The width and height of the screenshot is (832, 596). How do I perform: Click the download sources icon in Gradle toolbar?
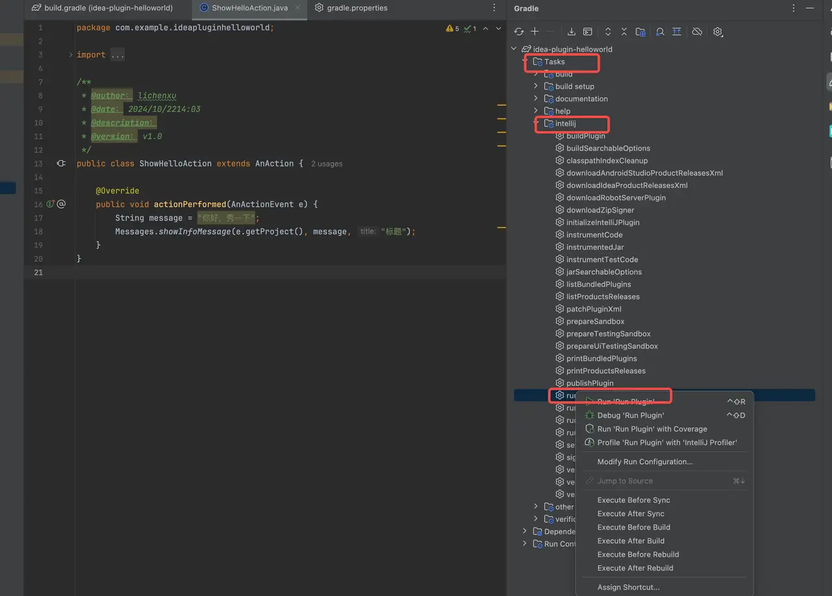[x=571, y=31]
